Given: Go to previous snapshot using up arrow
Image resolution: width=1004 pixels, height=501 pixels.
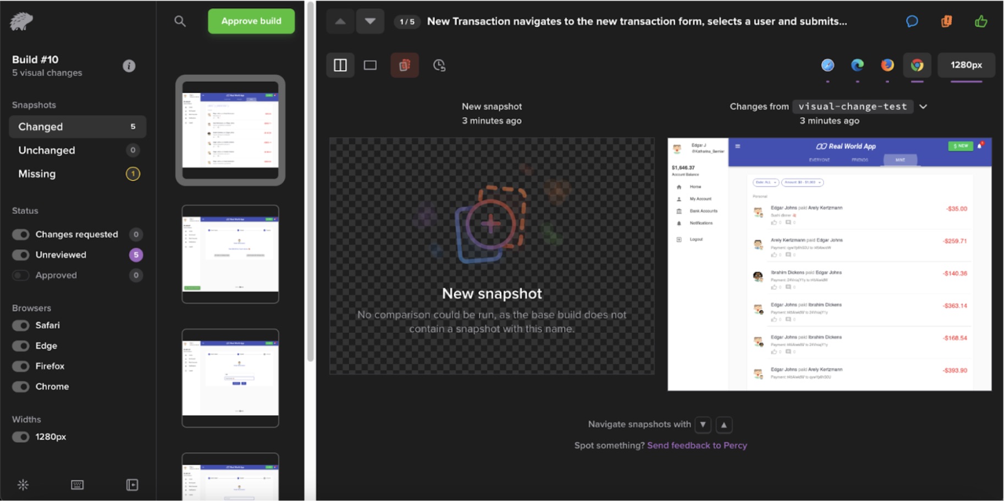Looking at the screenshot, I should (x=340, y=21).
